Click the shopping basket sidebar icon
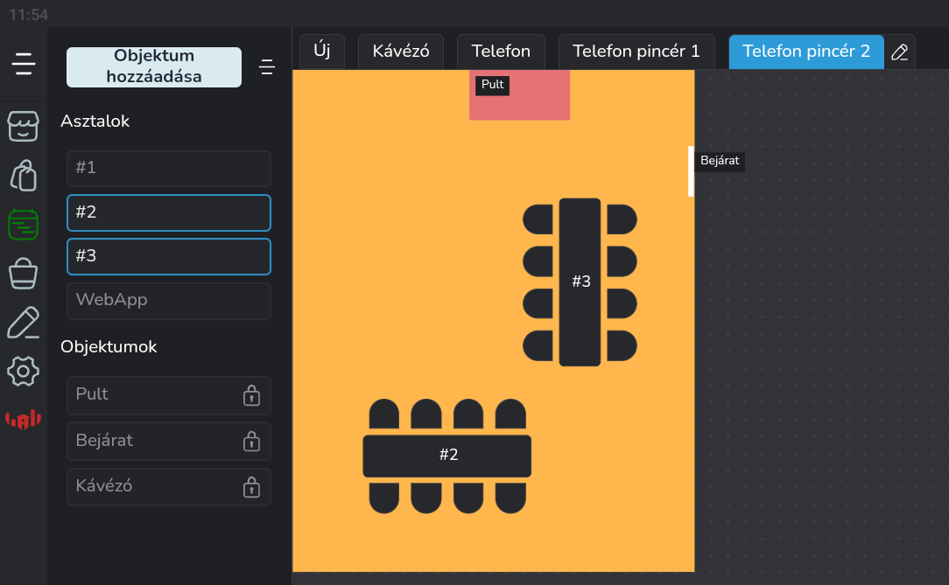 coord(24,274)
